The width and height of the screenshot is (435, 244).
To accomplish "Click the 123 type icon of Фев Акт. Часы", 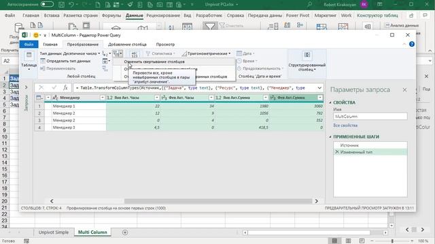I will point(164,98).
